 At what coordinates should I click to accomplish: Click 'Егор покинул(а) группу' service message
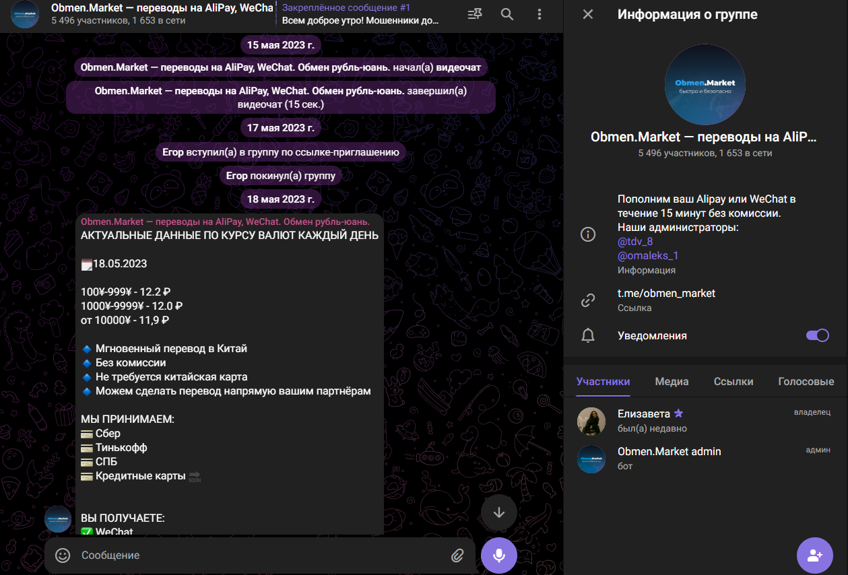[x=281, y=176]
